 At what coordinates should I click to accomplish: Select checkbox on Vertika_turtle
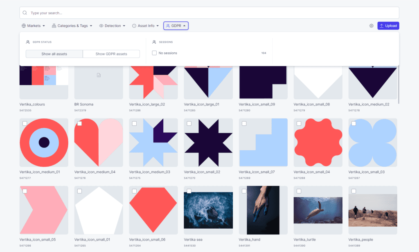[x=299, y=191]
